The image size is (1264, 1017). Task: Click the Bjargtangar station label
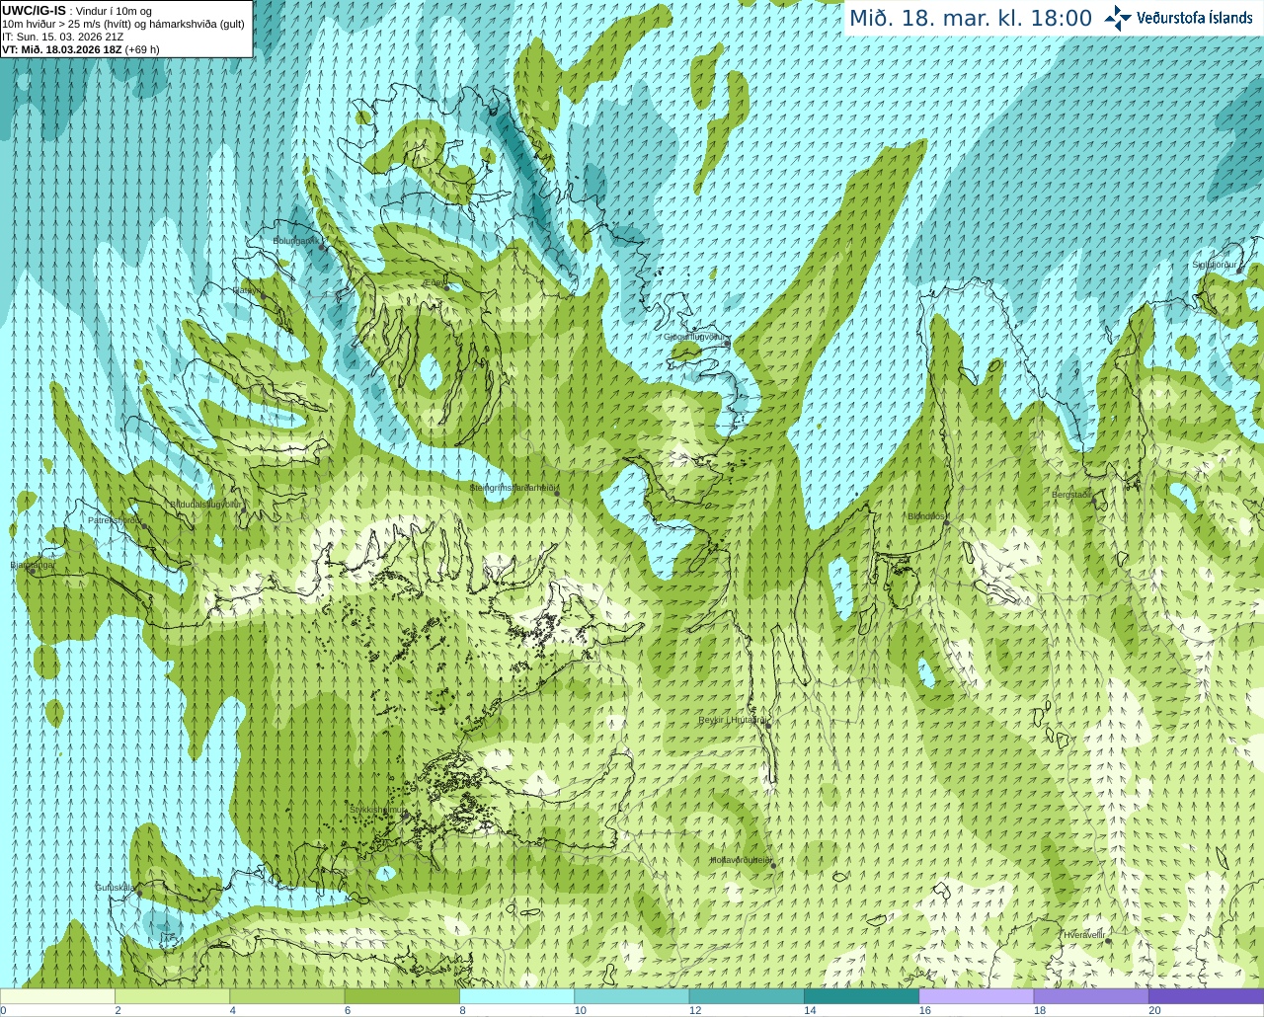tap(33, 565)
